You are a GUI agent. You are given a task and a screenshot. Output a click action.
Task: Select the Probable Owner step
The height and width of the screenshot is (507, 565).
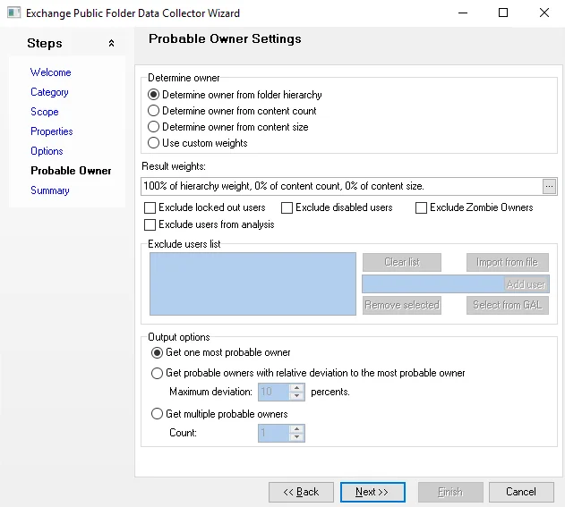[71, 171]
